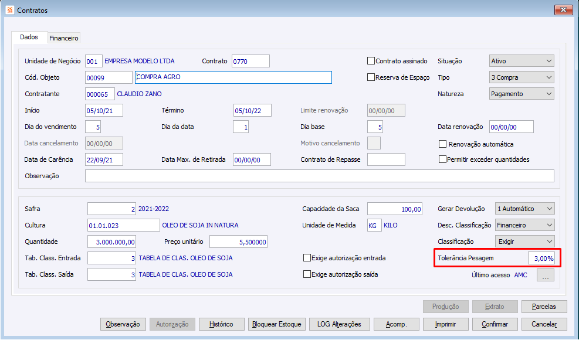Click the Acomp. button
This screenshot has height=340, width=579.
pyautogui.click(x=396, y=324)
